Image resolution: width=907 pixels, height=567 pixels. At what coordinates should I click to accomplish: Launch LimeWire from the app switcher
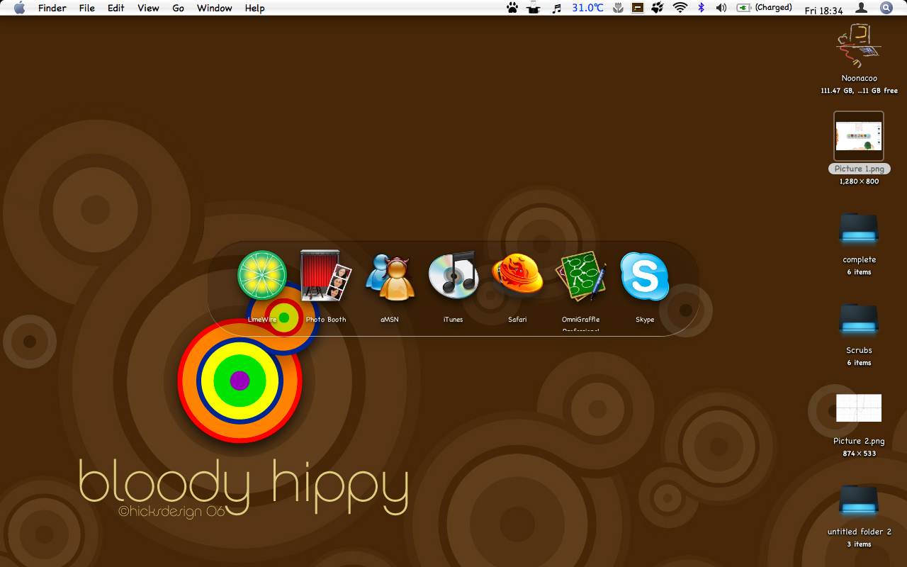(262, 275)
